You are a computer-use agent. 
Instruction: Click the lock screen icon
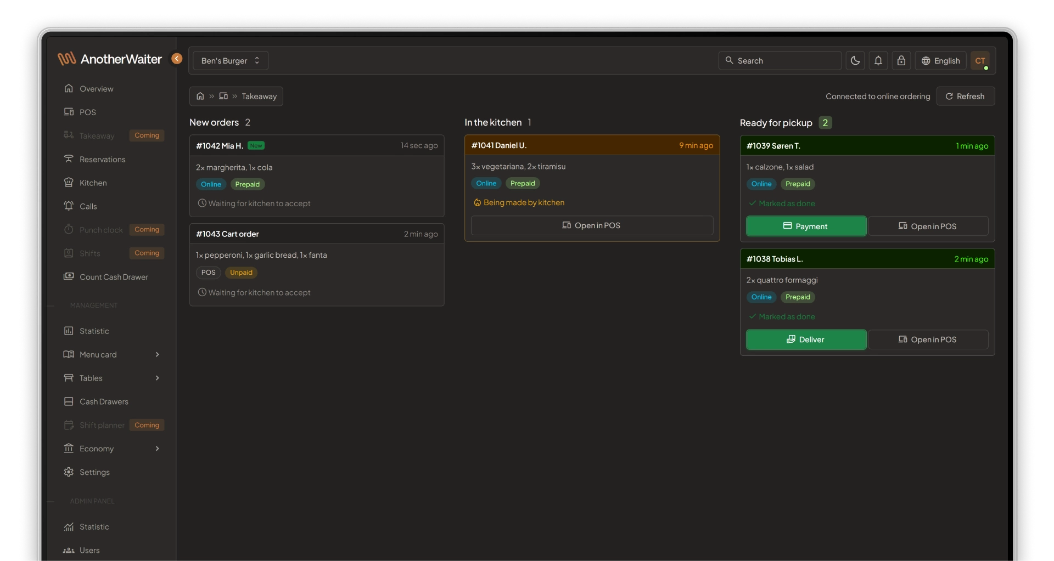(901, 60)
